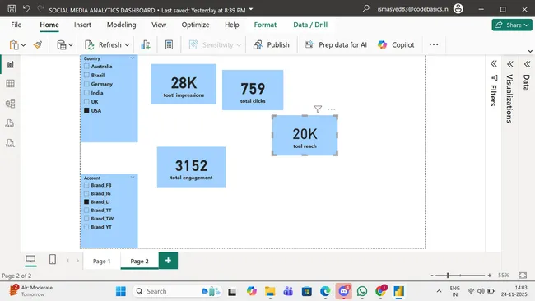This screenshot has height=301, width=535.
Task: Redo the last action
Action: click(x=40, y=9)
